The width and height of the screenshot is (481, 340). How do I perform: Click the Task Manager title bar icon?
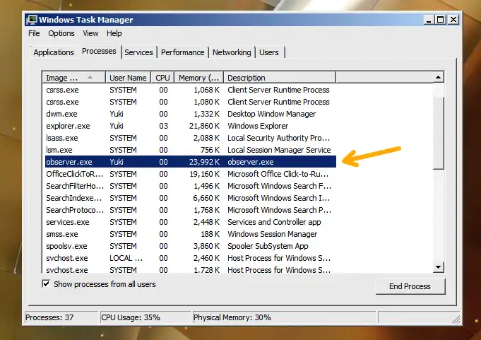pos(31,20)
